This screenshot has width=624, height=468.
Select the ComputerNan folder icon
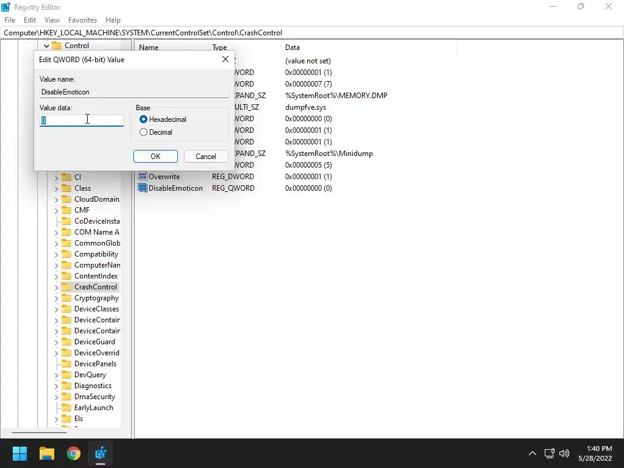pos(66,265)
